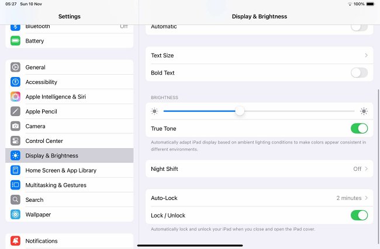This screenshot has height=249, width=380.
Task: Open Night Shift via its chevron
Action: (366, 169)
